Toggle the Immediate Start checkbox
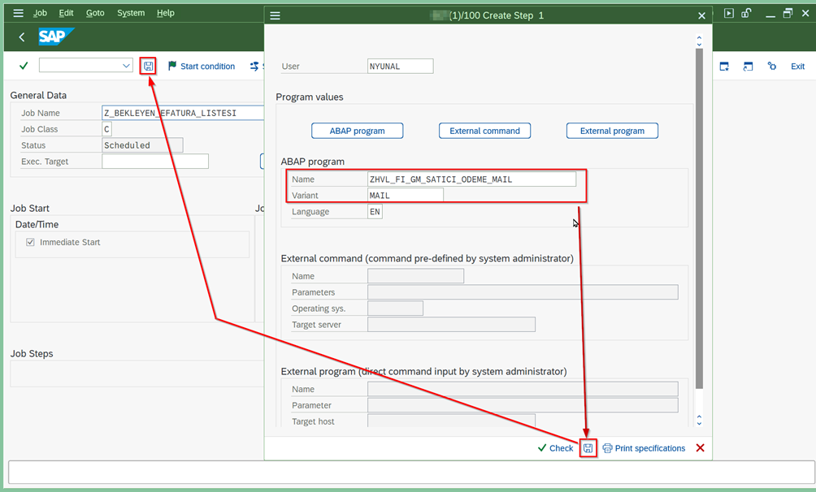Screen dimensions: 816x492 [x=31, y=242]
